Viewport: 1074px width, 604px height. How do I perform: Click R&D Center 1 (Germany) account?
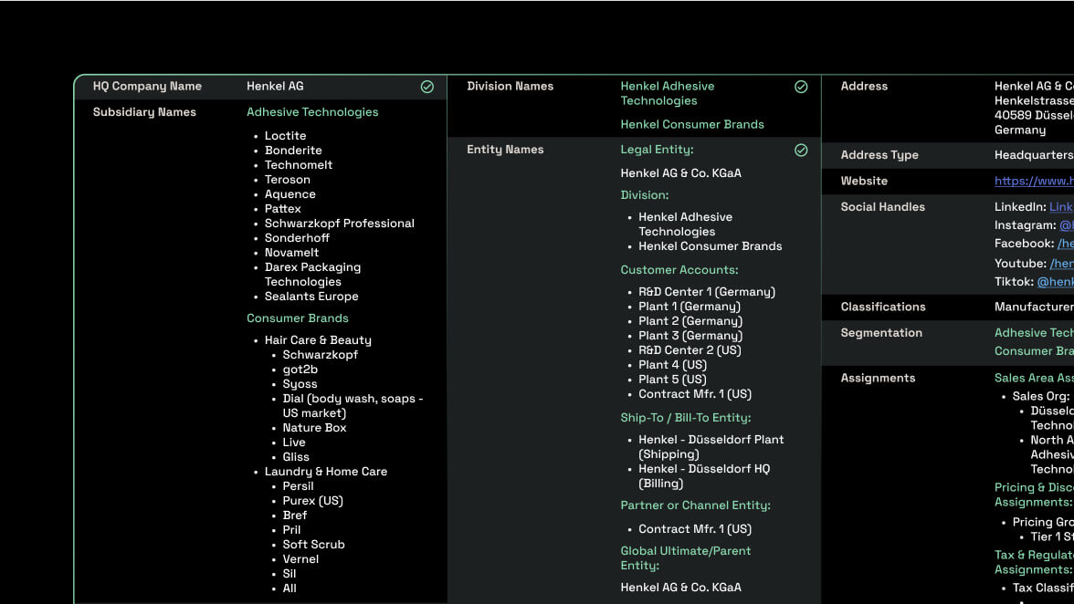[x=706, y=292]
